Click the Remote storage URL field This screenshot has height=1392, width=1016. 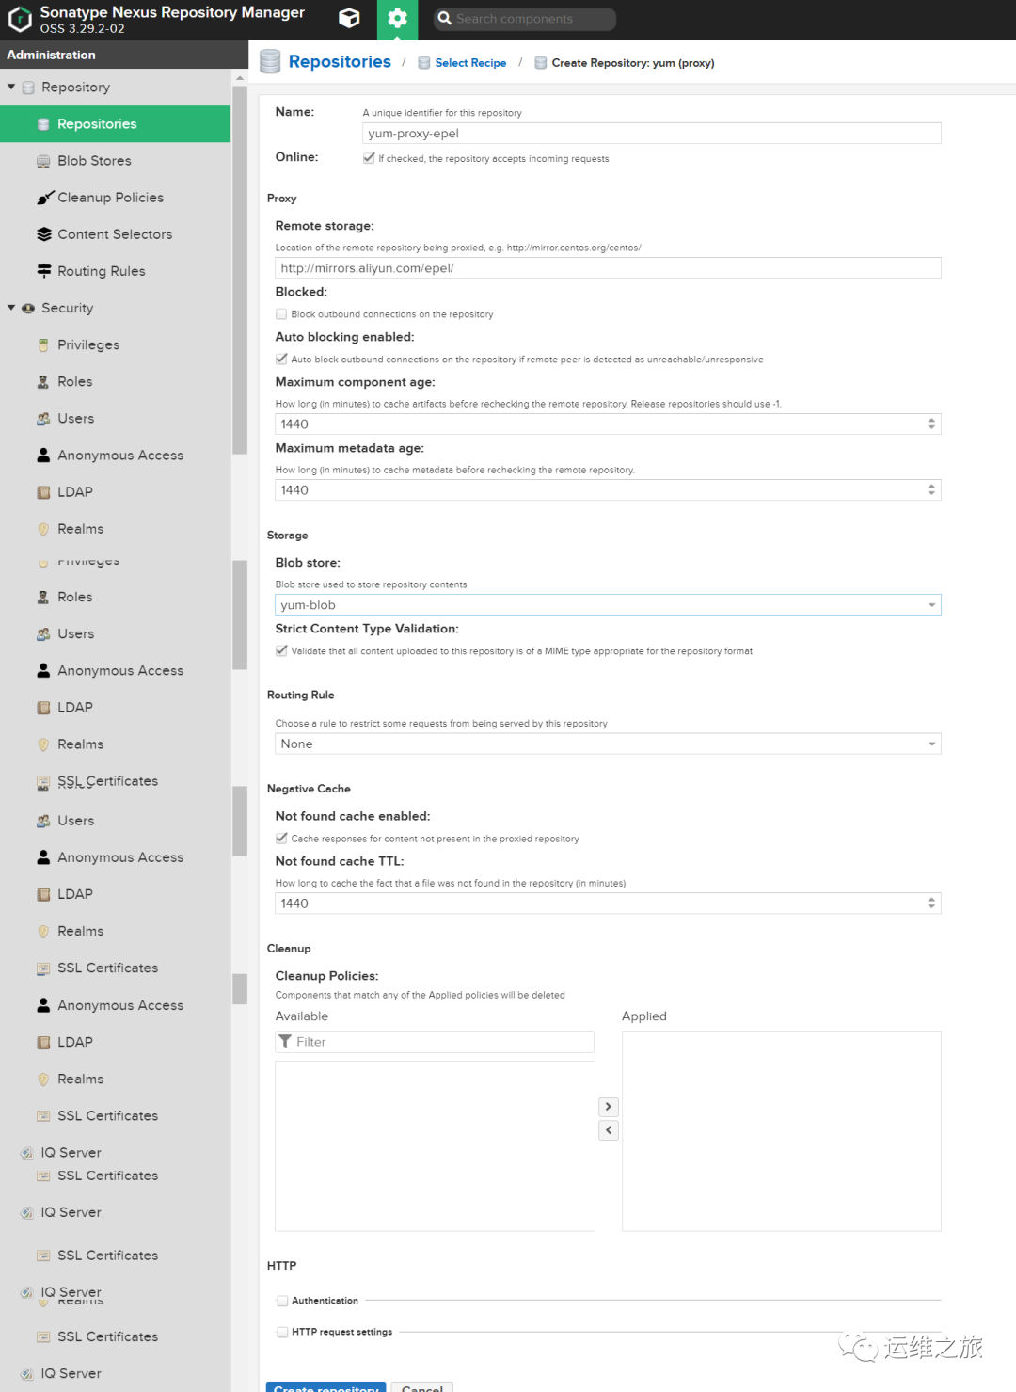click(608, 268)
